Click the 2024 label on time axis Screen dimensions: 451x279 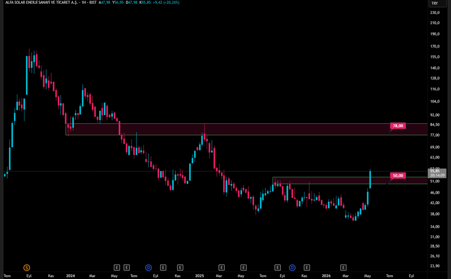70,276
